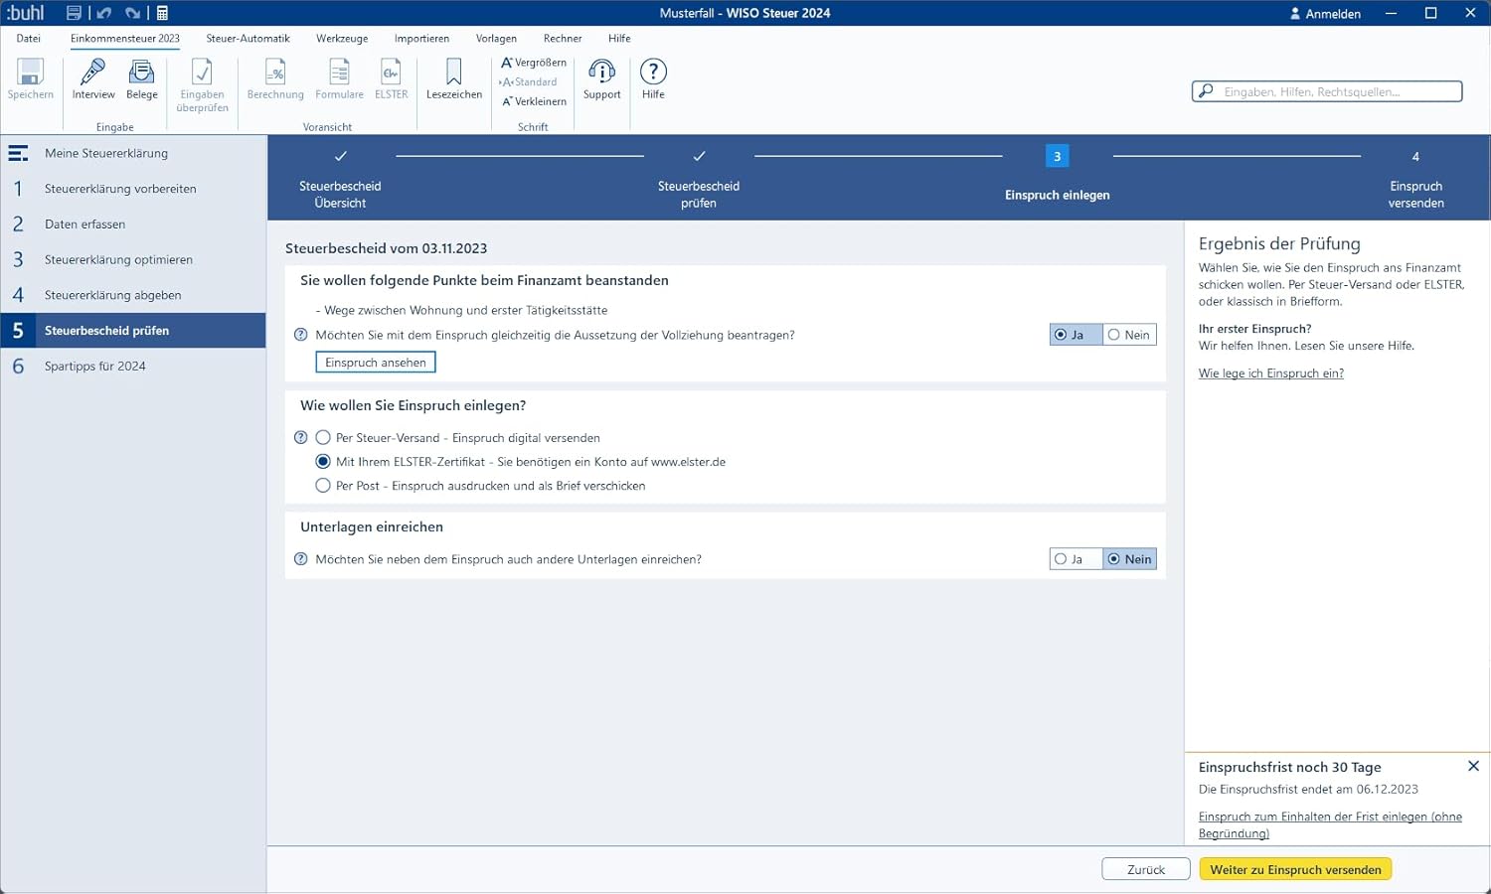Select Ja for Aussetzung der Vollziehung
The width and height of the screenshot is (1491, 894).
click(1076, 335)
